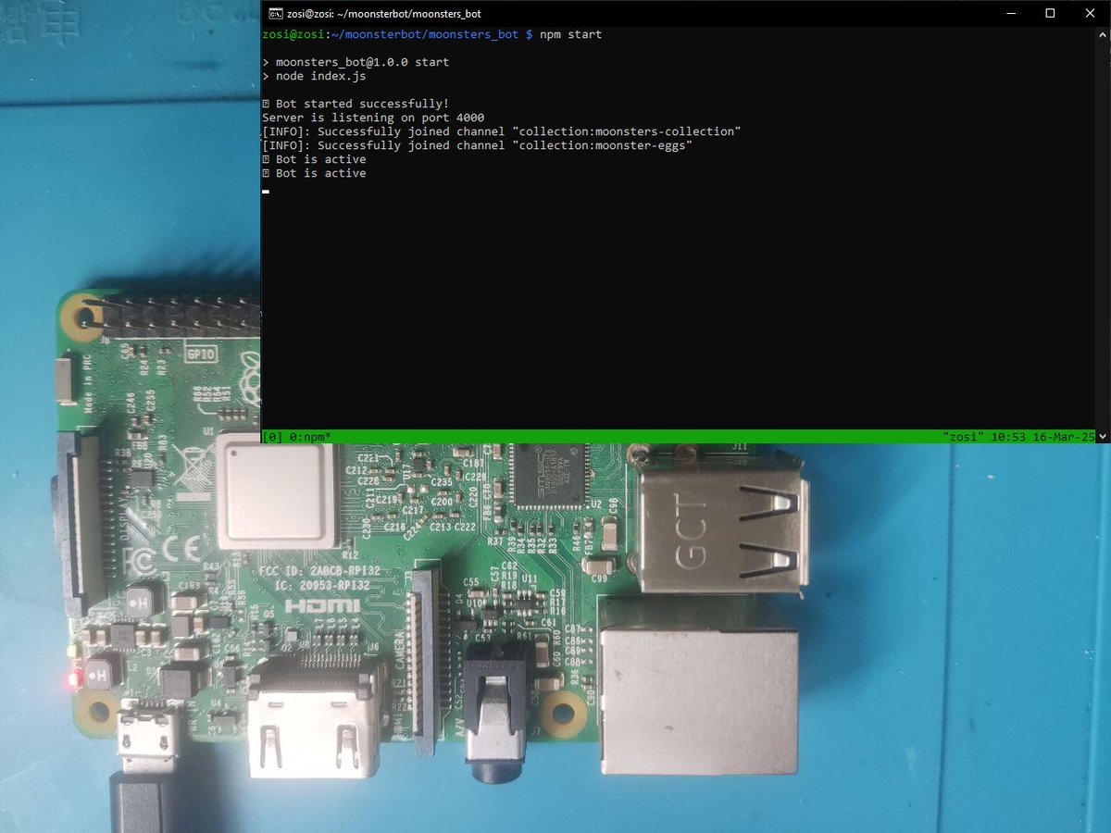Click "Server is listening on port 4000"
Image resolution: width=1111 pixels, height=833 pixels.
[x=373, y=118]
